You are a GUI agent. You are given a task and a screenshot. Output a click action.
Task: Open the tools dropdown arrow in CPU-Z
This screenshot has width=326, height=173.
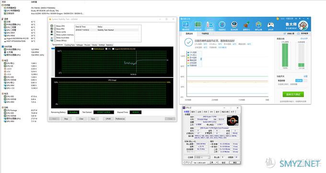(217, 162)
